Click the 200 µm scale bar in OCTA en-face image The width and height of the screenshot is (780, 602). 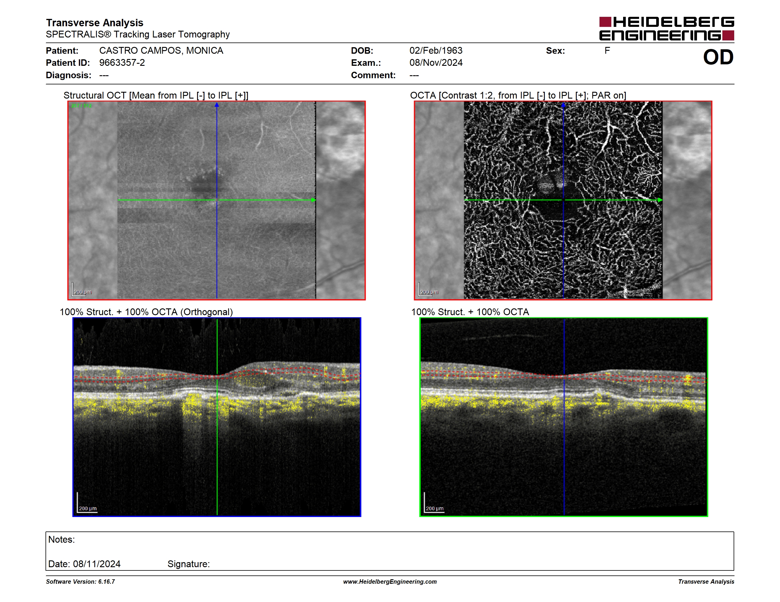coord(428,289)
